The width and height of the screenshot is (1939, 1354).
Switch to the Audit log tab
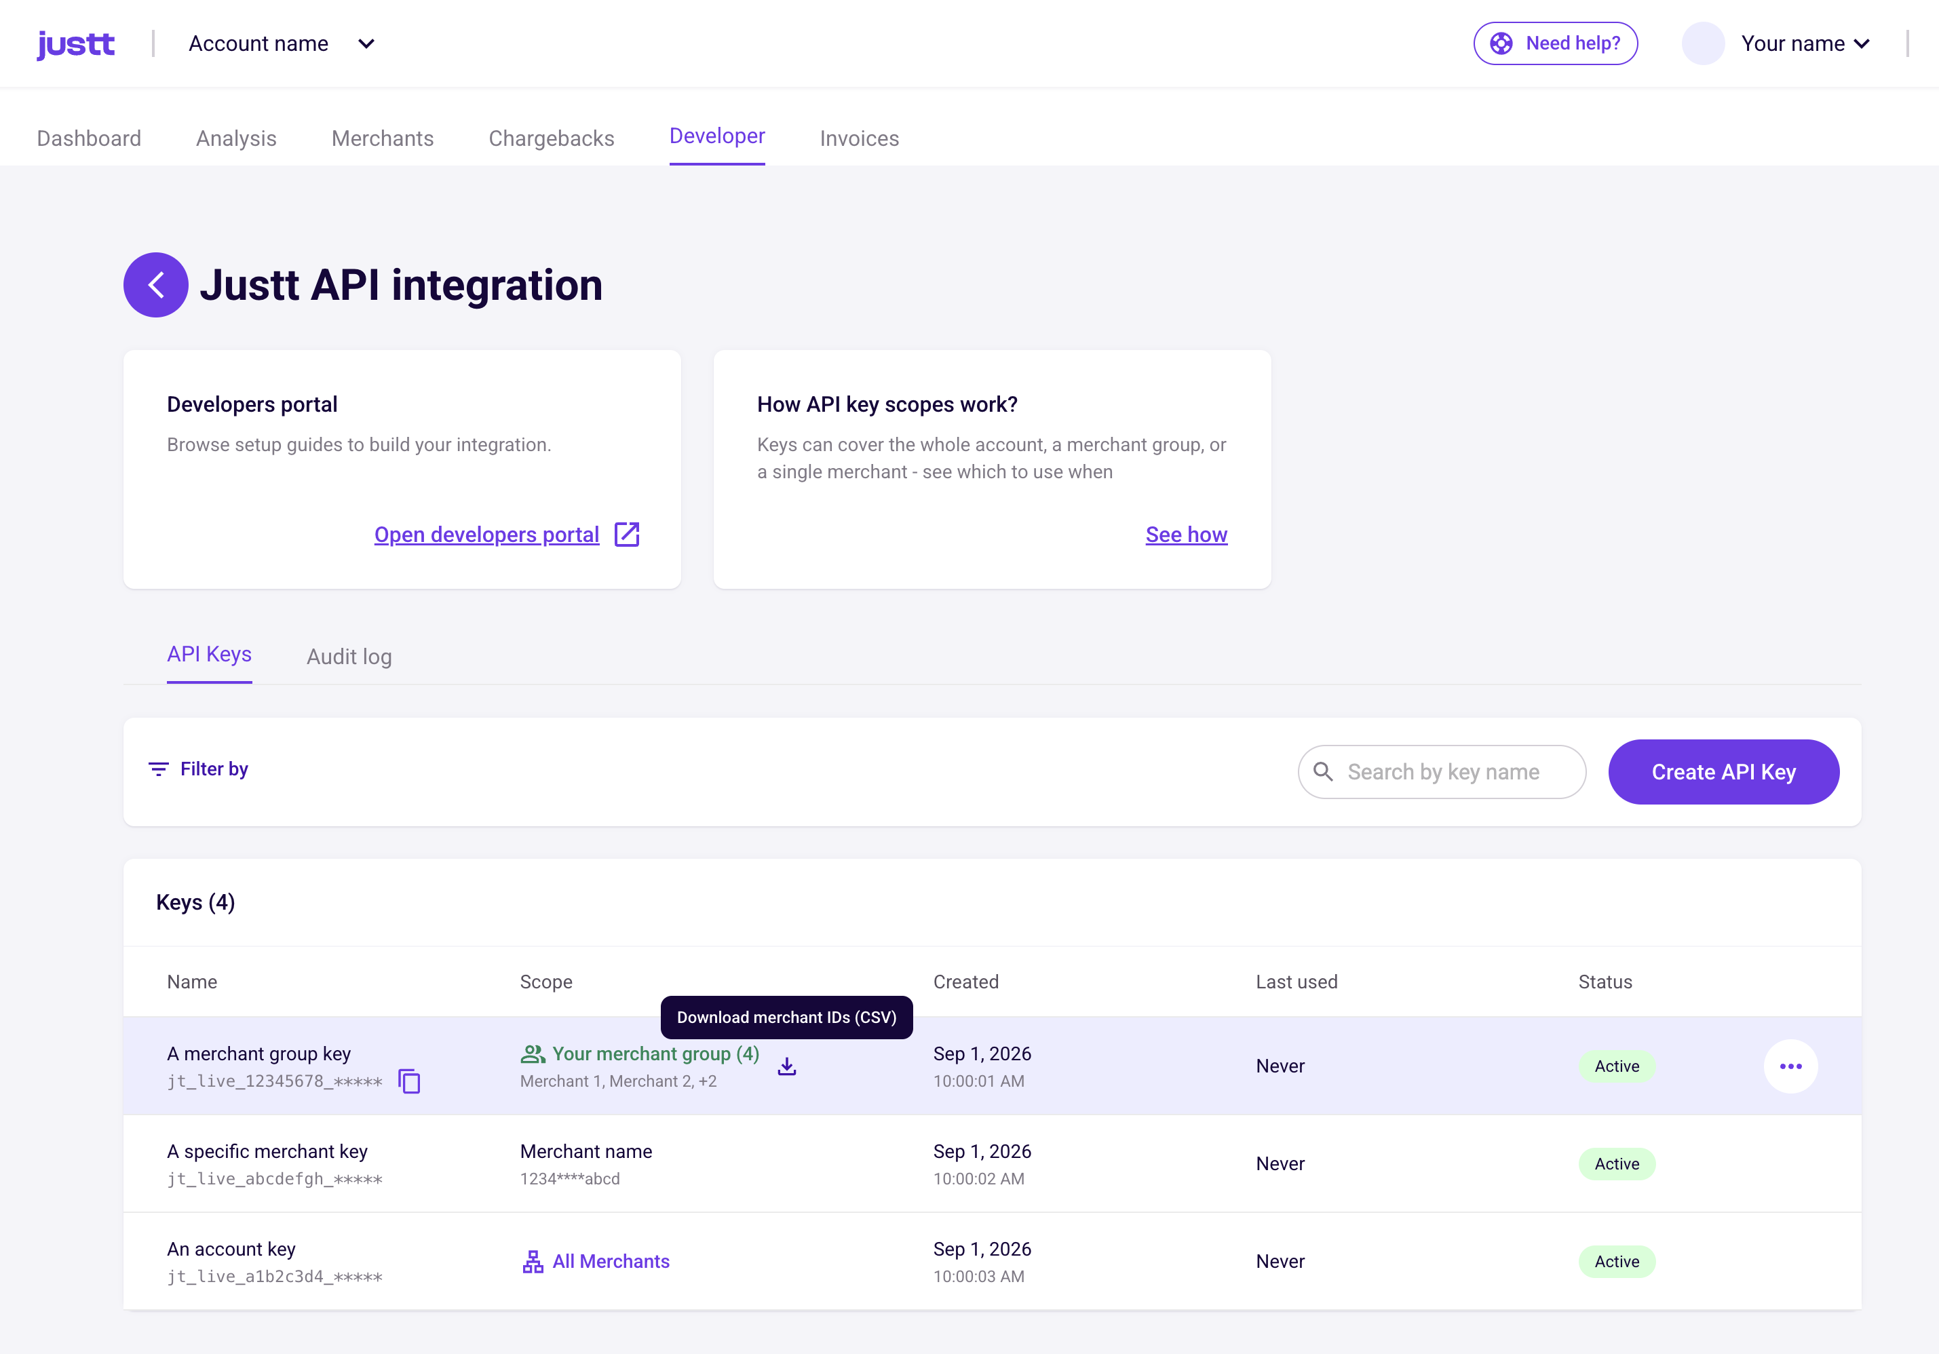click(349, 657)
